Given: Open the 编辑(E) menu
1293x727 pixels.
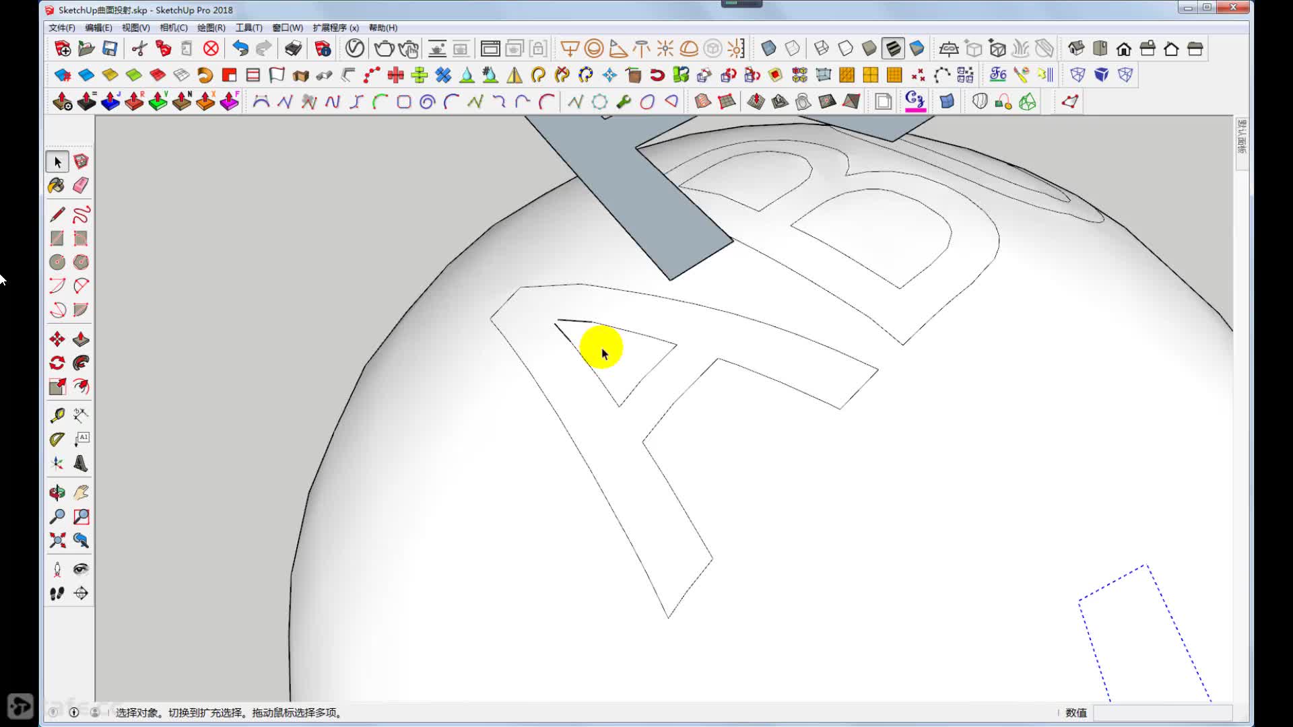Looking at the screenshot, I should pos(98,28).
